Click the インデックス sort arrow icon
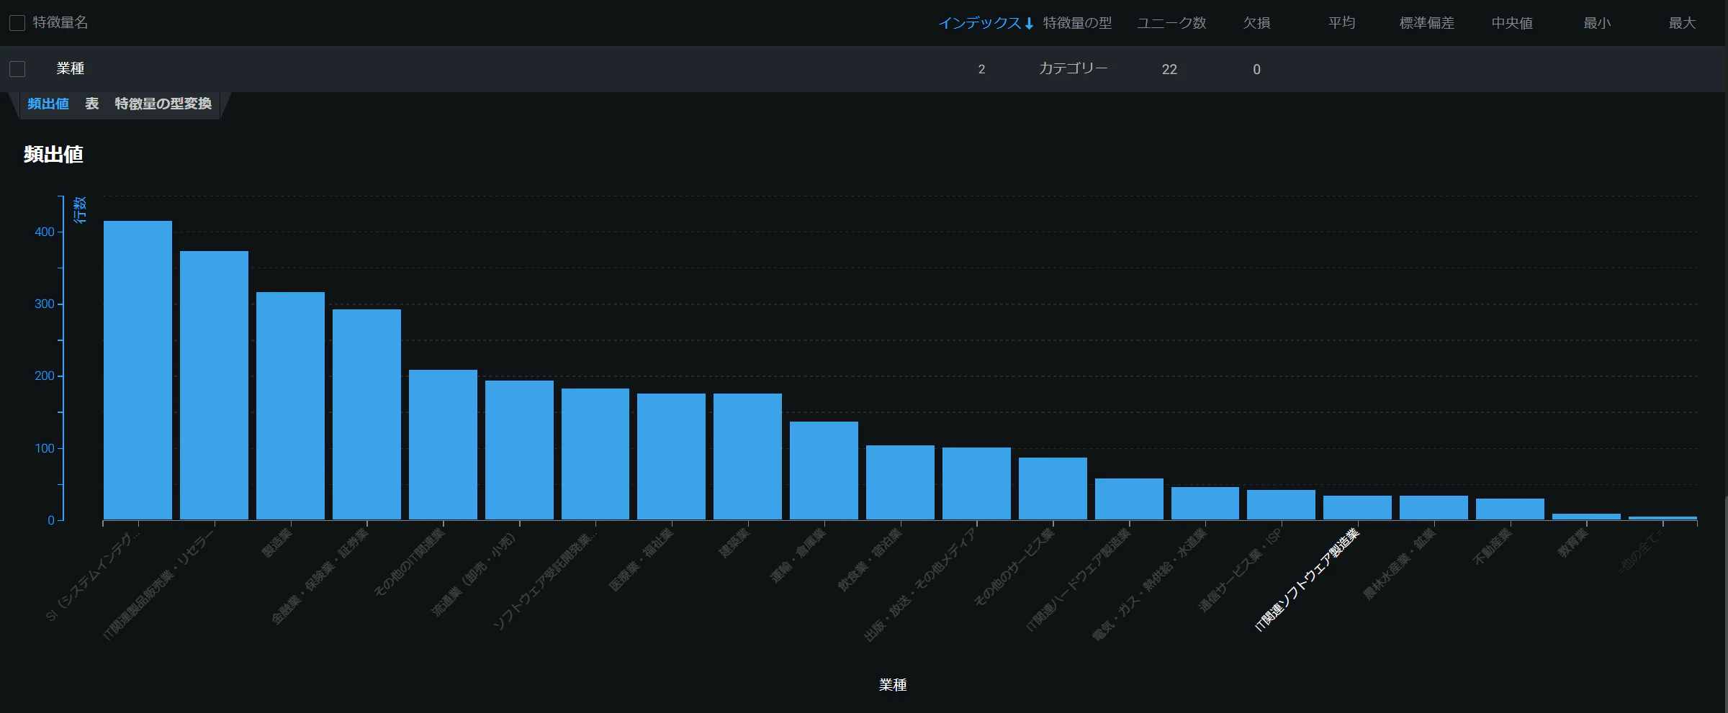Image resolution: width=1728 pixels, height=713 pixels. click(1029, 24)
